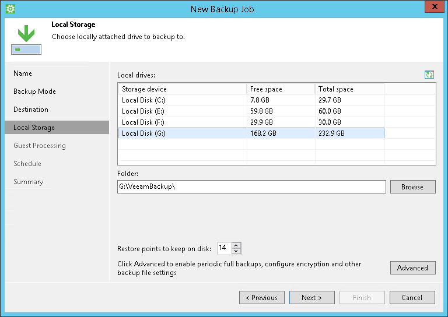
Task: Click the restore points number field
Action: tap(225, 248)
